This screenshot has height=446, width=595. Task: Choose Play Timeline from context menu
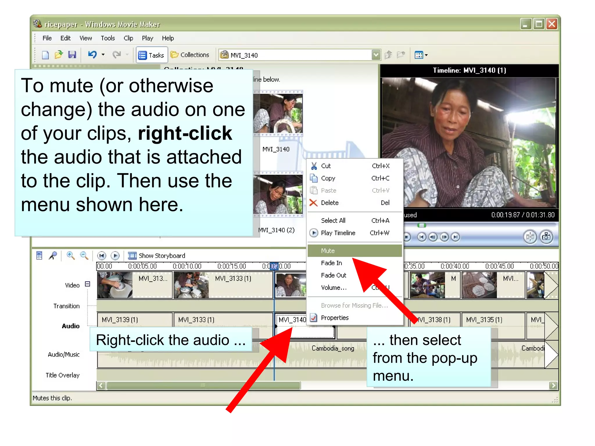[355, 233]
